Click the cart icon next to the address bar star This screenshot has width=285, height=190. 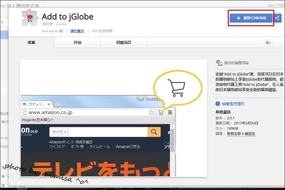click(161, 112)
